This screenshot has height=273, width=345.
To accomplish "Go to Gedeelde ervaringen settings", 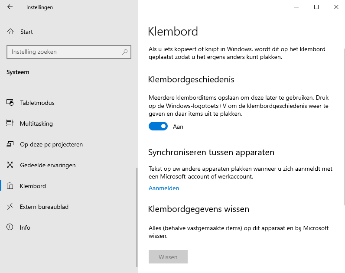I will (48, 165).
